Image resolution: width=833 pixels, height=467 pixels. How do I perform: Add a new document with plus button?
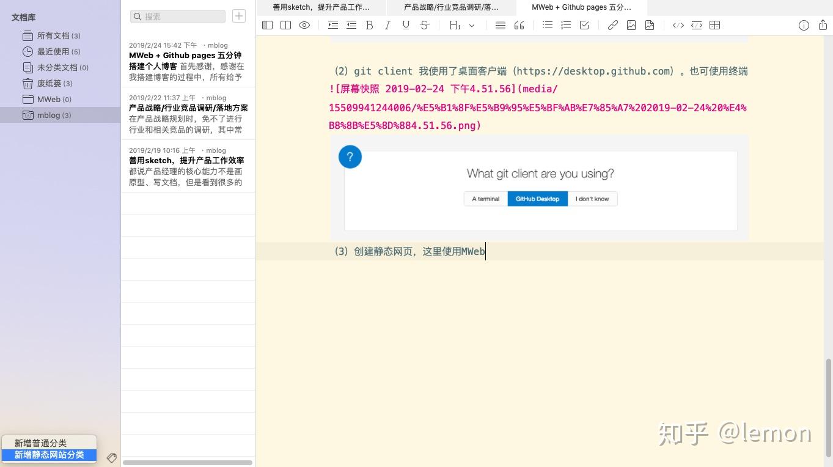point(239,16)
